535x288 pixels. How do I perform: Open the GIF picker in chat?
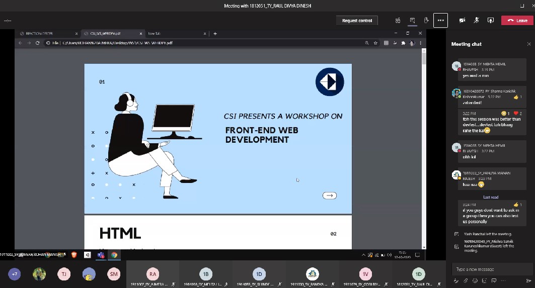(484, 280)
